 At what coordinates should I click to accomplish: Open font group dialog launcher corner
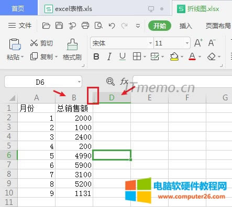(x=222, y=65)
